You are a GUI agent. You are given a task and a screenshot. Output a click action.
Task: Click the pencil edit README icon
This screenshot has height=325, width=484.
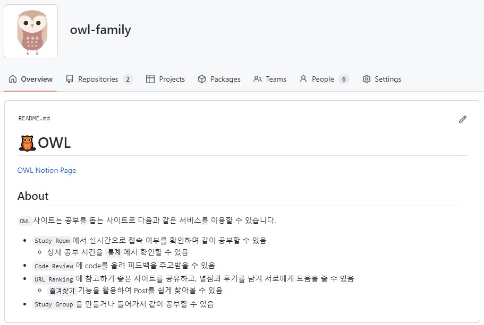pos(463,119)
